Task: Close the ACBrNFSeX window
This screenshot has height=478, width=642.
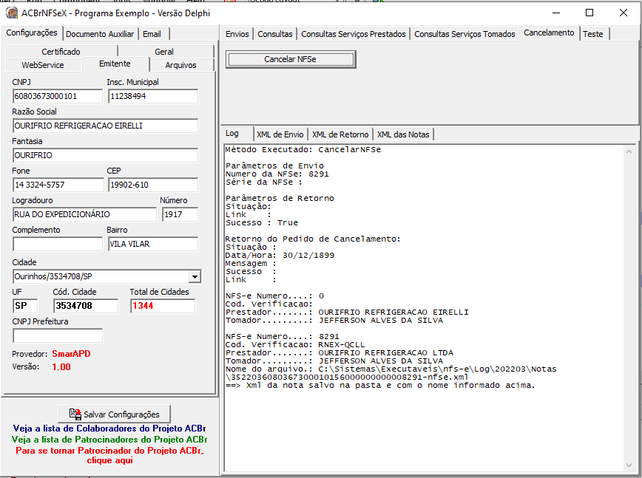Action: tap(624, 13)
